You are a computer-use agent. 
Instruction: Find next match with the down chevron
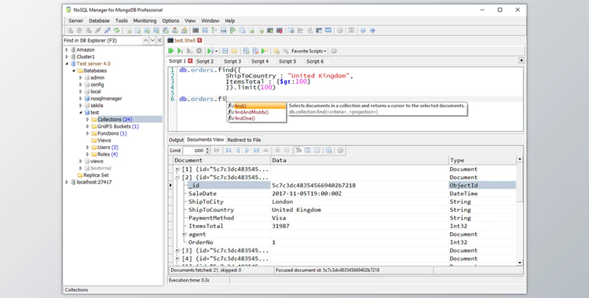152,40
